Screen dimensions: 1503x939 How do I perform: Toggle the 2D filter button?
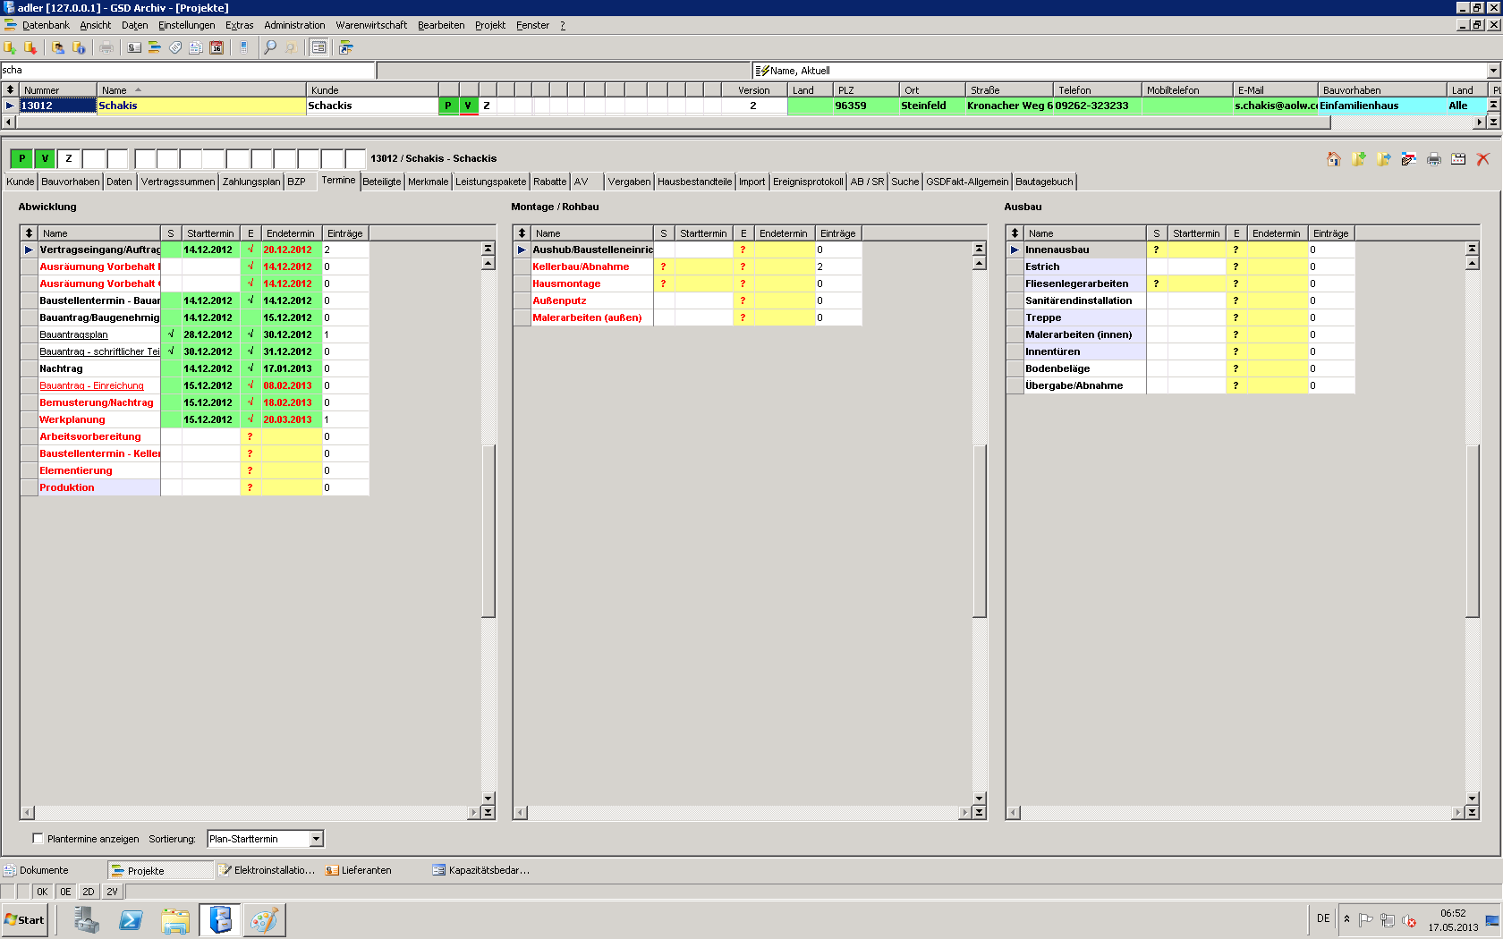89,892
